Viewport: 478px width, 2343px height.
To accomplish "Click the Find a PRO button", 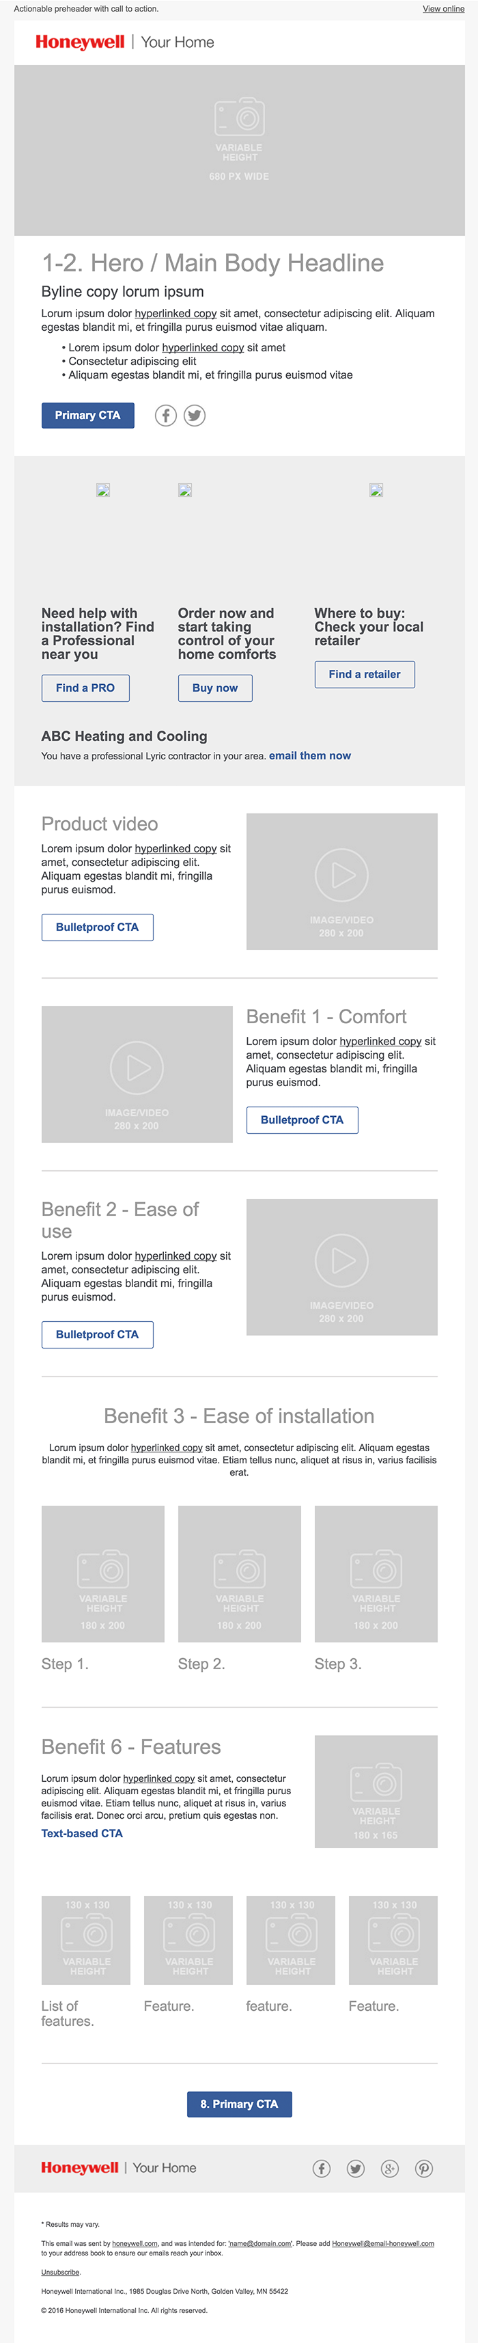I will click(85, 688).
